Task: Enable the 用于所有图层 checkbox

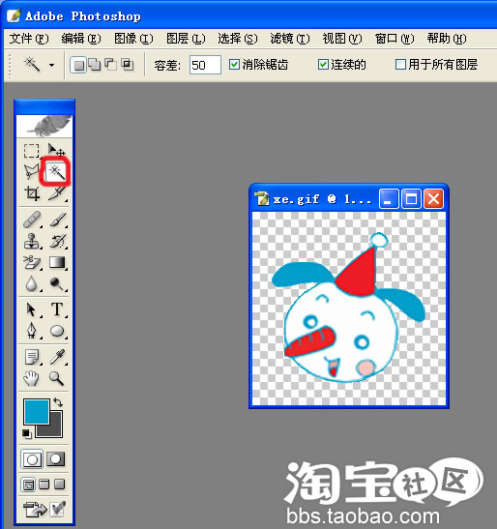Action: click(x=400, y=64)
